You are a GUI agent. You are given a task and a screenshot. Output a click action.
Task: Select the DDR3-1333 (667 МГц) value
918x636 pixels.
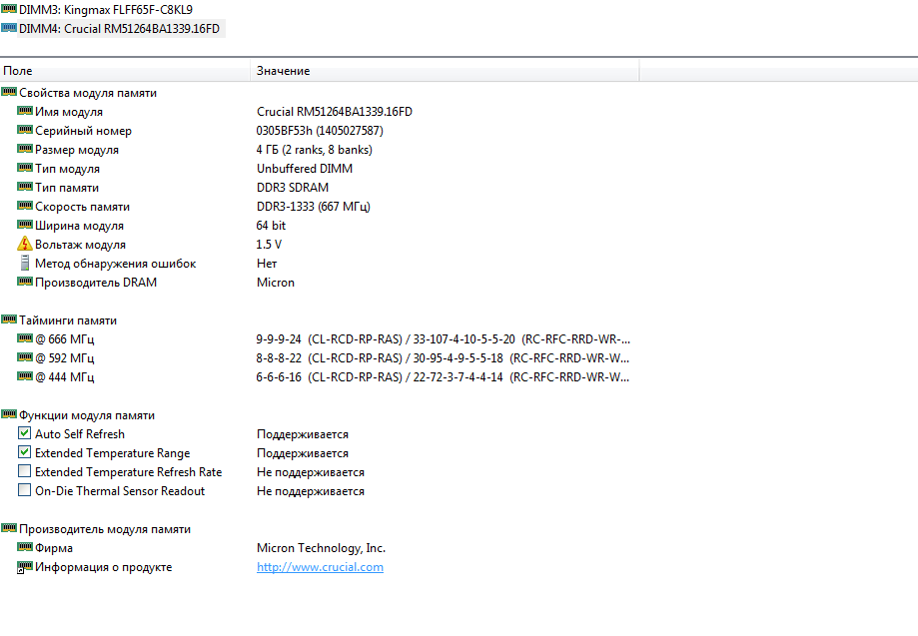click(314, 207)
